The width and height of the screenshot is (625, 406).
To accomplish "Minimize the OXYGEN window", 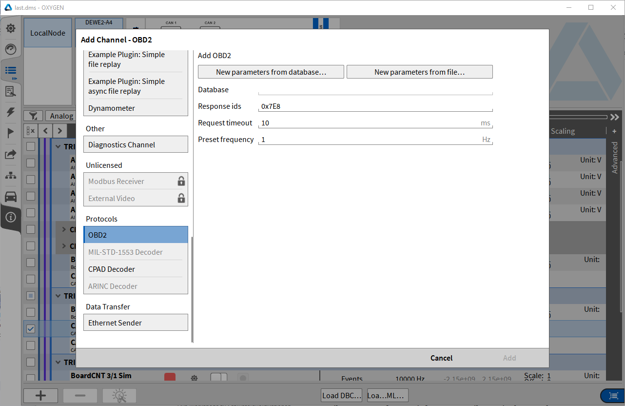I will click(x=568, y=7).
